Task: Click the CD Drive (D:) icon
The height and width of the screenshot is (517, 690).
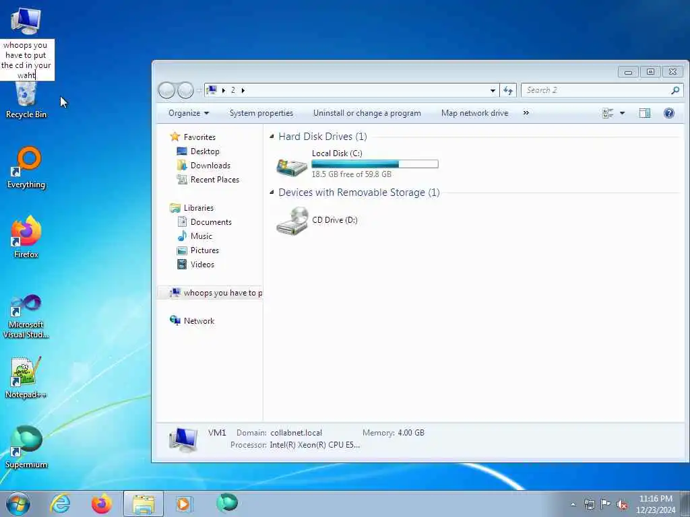Action: [292, 221]
